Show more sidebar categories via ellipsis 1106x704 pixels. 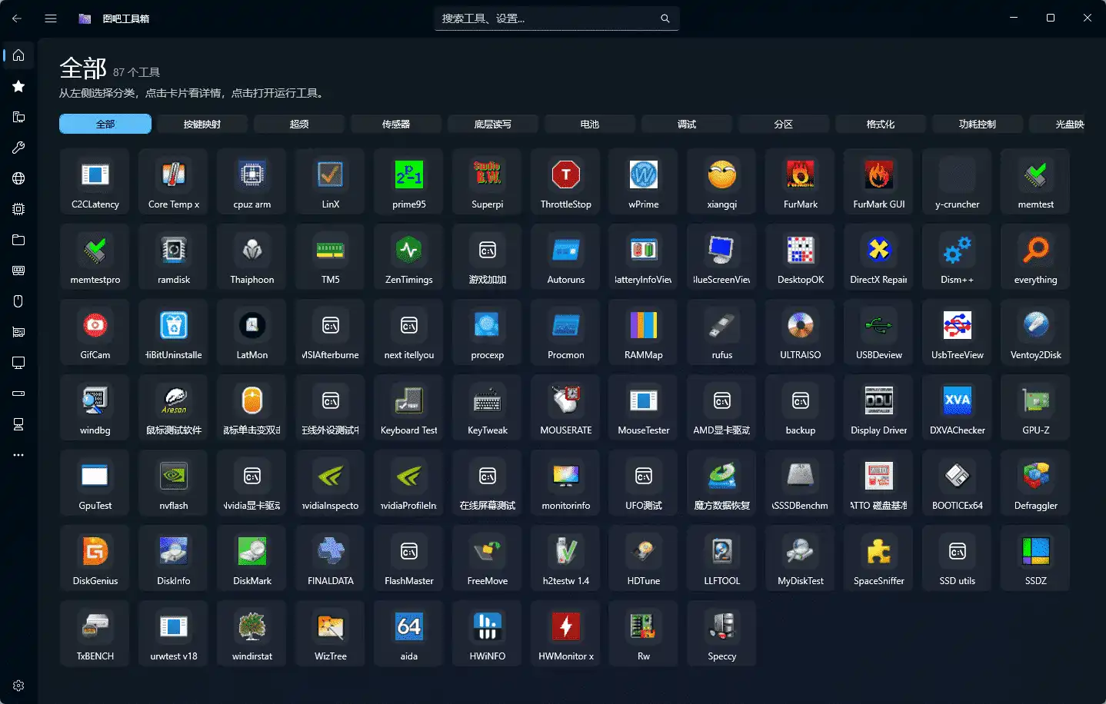(x=18, y=455)
